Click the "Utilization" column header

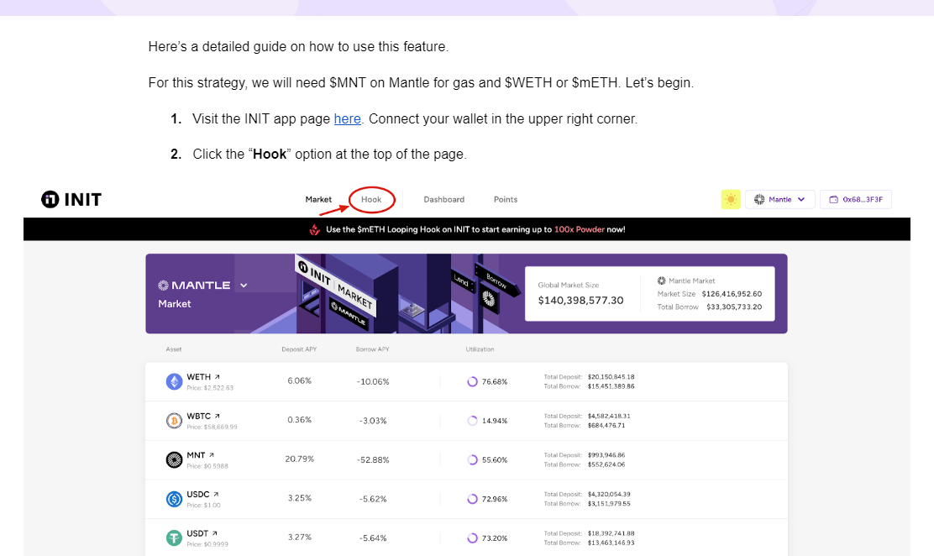click(x=480, y=349)
